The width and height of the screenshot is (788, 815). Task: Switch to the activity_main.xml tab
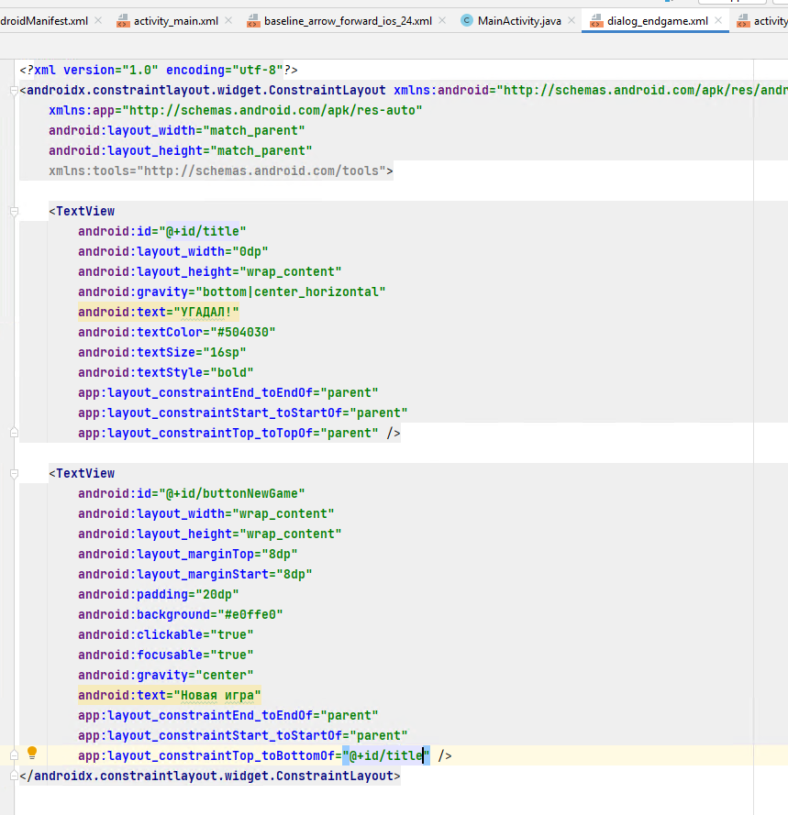(x=176, y=21)
